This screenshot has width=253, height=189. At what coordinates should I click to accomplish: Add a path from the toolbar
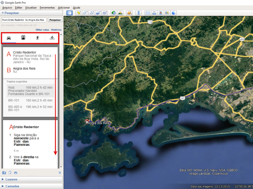[92, 13]
